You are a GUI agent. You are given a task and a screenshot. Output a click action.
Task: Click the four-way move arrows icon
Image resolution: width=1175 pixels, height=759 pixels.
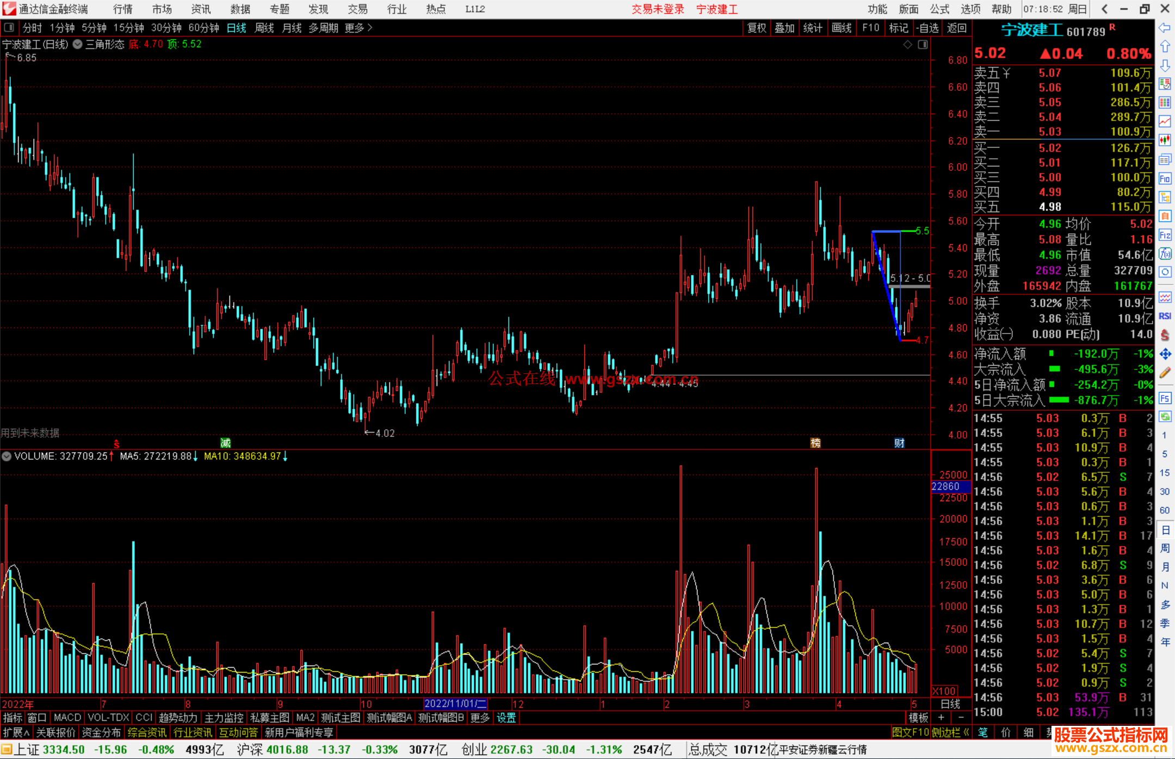1165,354
